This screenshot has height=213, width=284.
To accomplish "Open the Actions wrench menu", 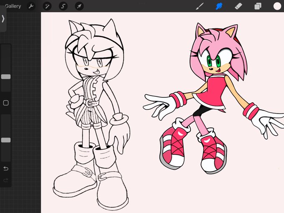I will 31,6.
